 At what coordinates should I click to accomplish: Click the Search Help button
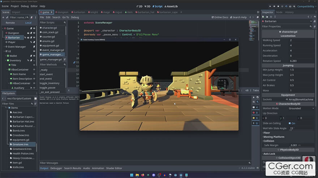238,17
